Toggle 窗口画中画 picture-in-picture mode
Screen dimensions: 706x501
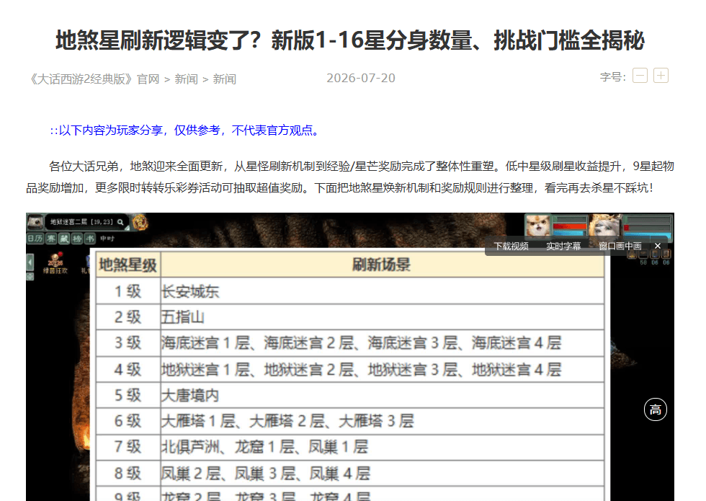tap(620, 246)
